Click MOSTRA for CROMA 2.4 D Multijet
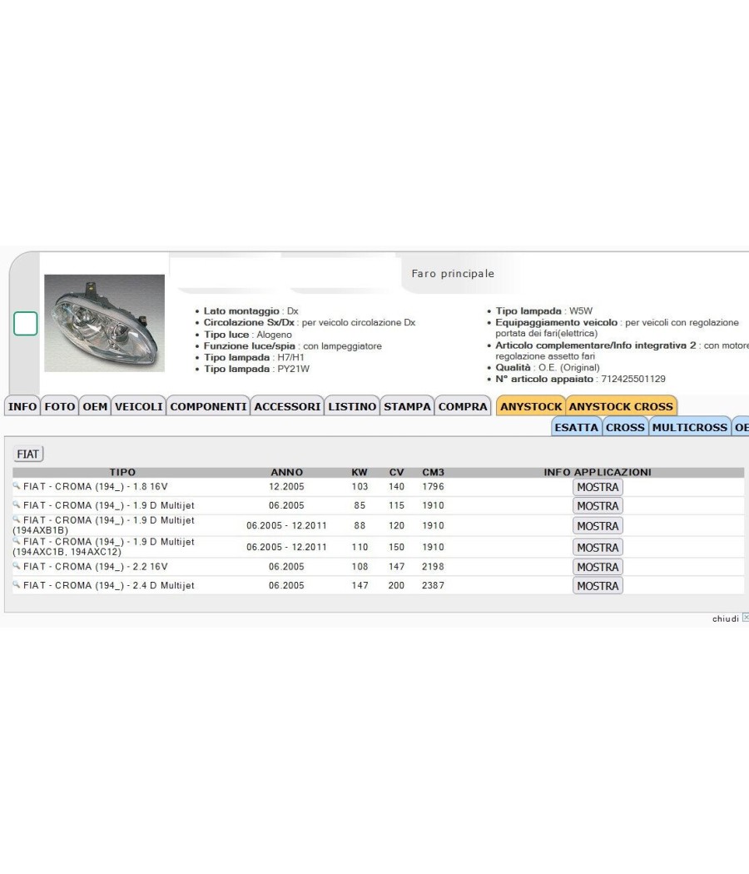 coord(598,586)
